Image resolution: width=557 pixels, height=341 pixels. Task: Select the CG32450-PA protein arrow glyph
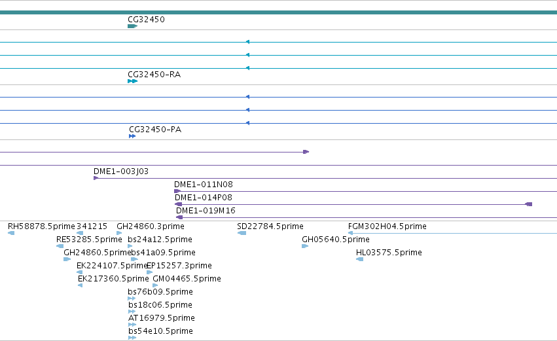[x=132, y=136]
